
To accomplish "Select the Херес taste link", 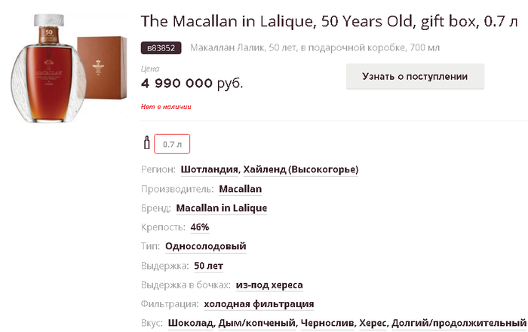I will point(373,323).
